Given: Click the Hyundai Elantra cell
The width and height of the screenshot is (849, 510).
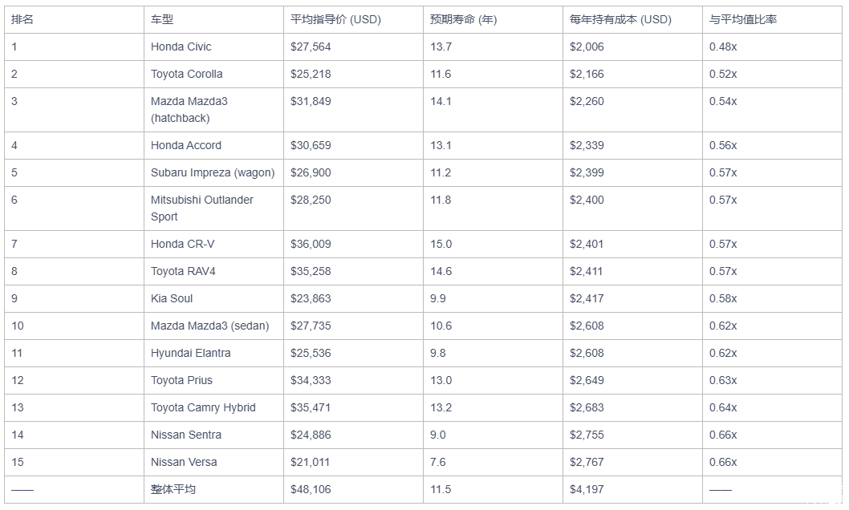Looking at the screenshot, I should point(190,353).
